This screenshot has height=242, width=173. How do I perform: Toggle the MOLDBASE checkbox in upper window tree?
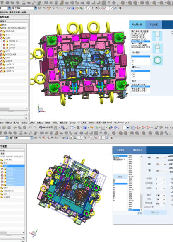tap(1, 54)
